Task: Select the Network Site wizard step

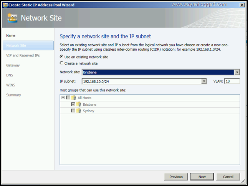Action: pos(28,46)
